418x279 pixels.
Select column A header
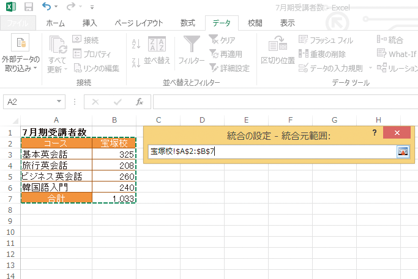point(56,120)
